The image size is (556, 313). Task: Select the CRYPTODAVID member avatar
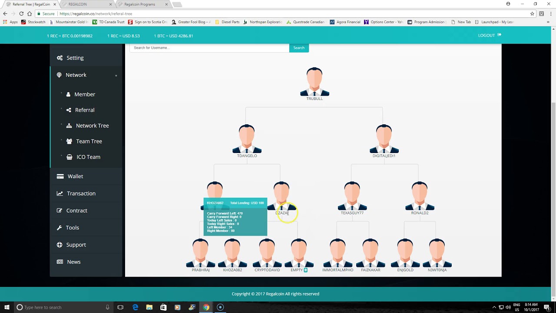pos(267,253)
